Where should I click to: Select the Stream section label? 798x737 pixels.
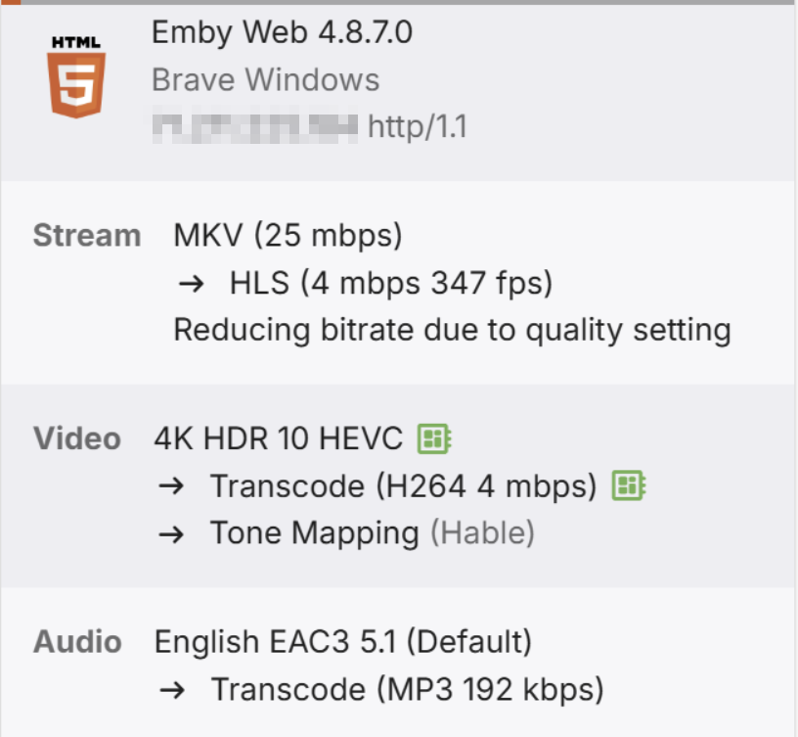(x=86, y=235)
